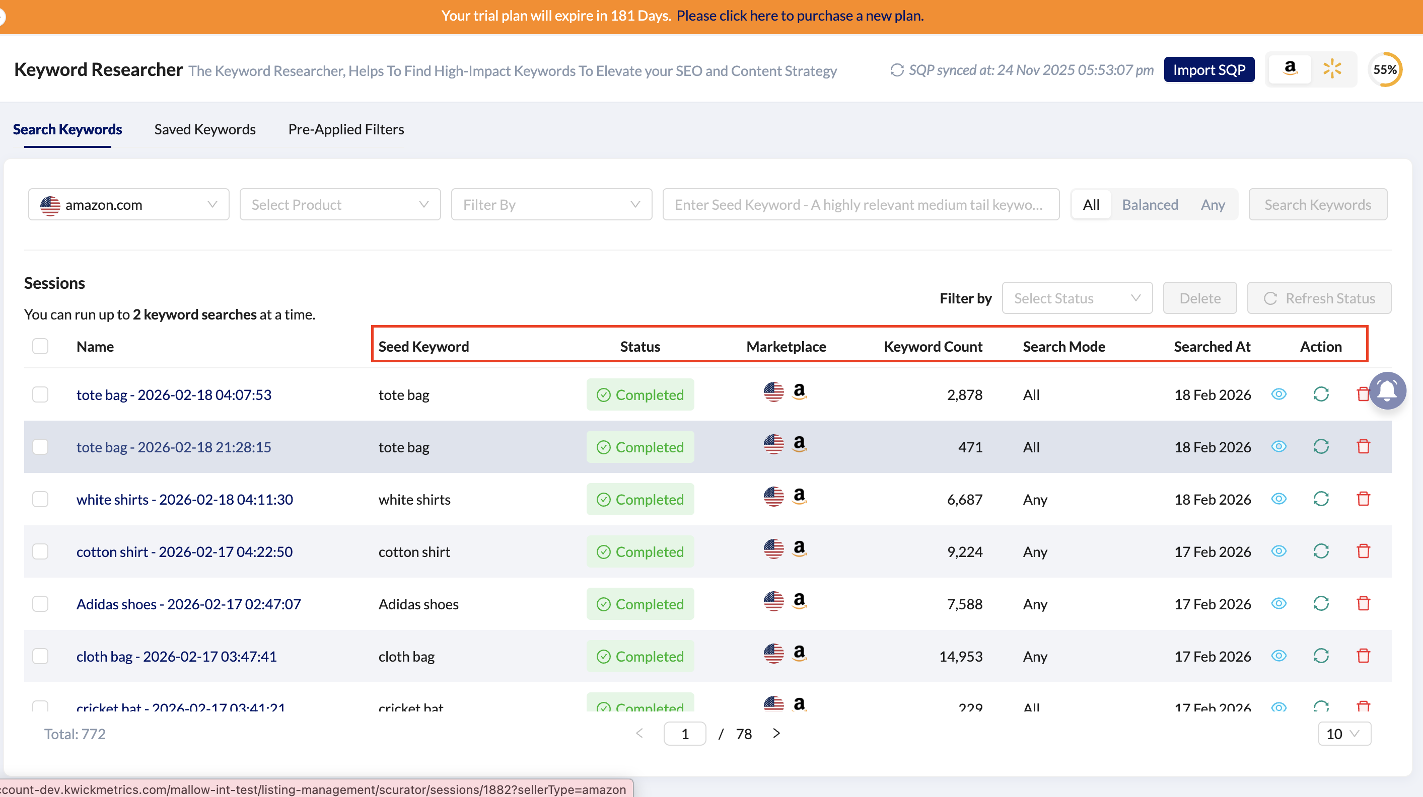Select the Balanced search mode option
This screenshot has width=1423, height=797.
click(1150, 205)
